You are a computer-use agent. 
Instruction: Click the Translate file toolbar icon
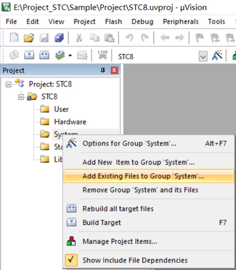(x=14, y=55)
